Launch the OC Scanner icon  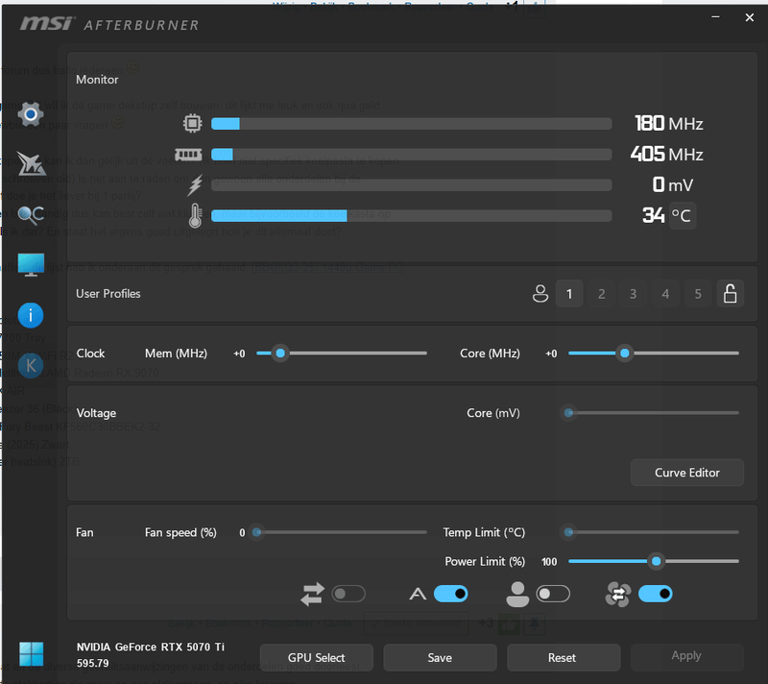[x=31, y=214]
